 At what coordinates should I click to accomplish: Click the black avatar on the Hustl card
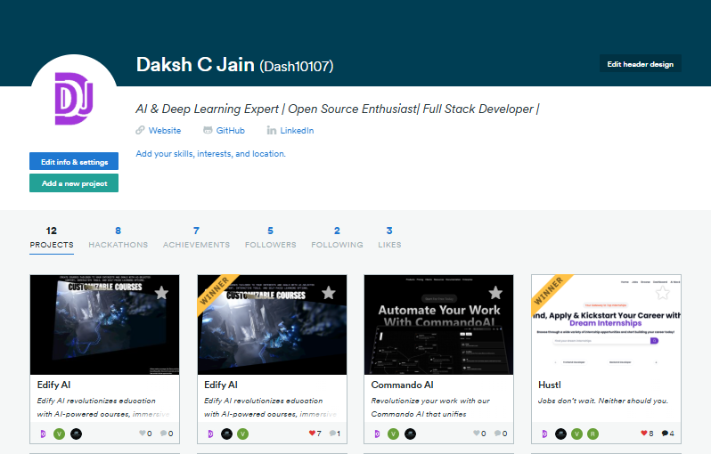[561, 434]
